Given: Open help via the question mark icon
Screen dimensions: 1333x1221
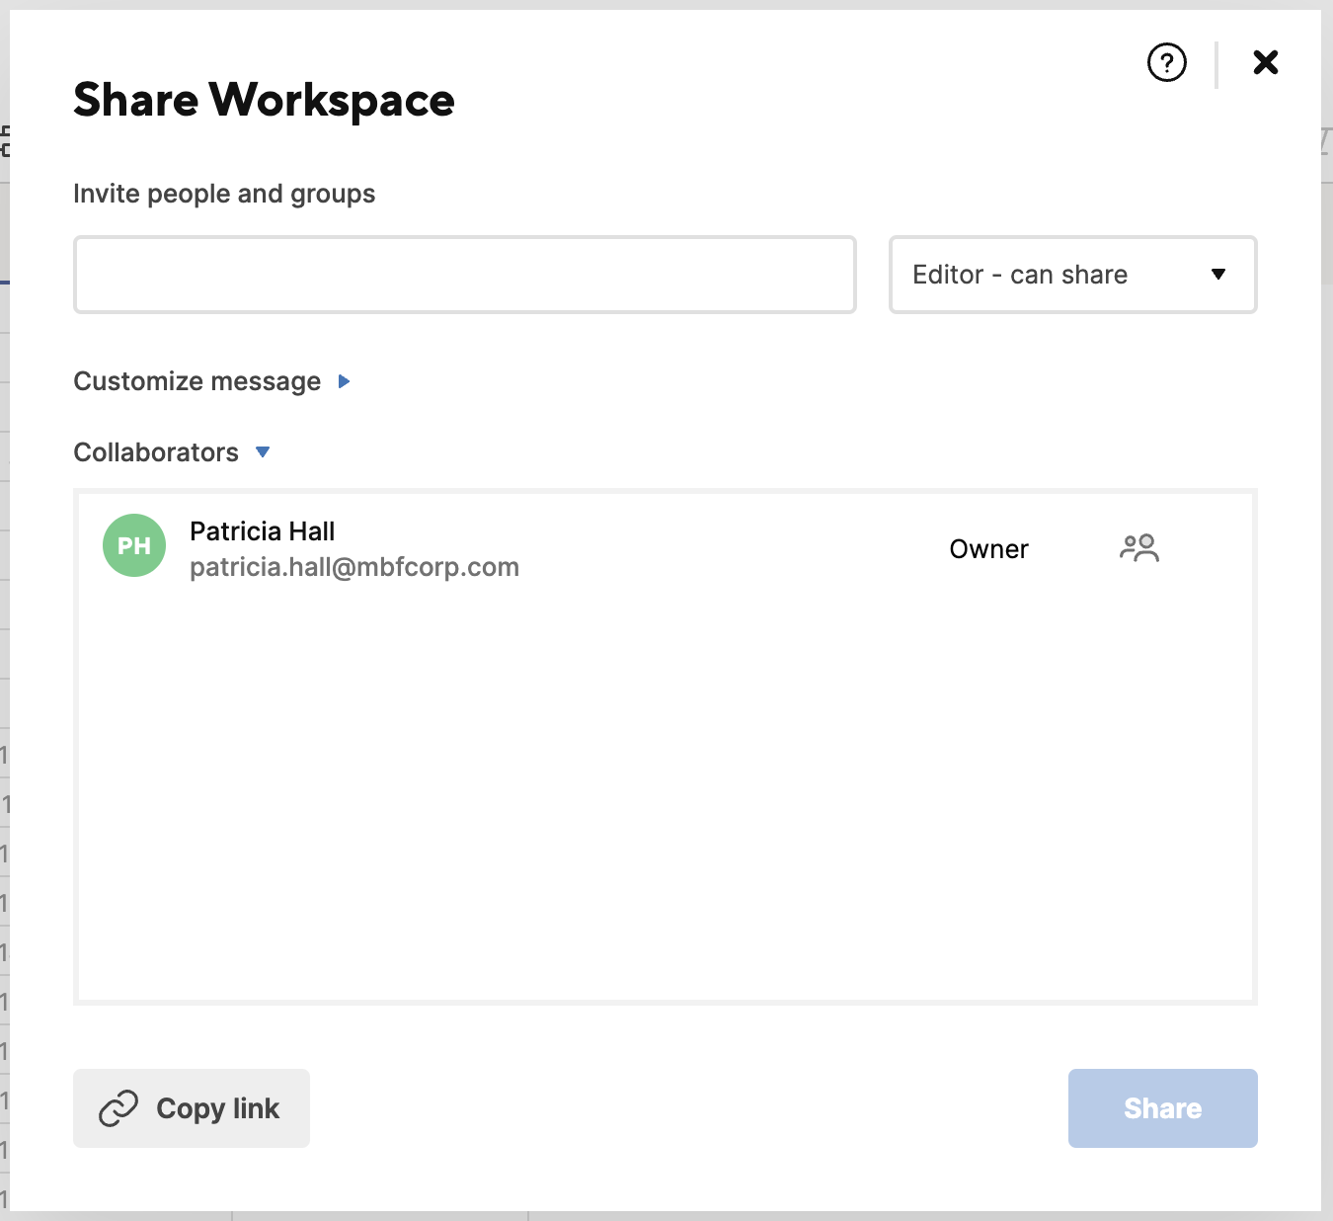Looking at the screenshot, I should 1166,62.
